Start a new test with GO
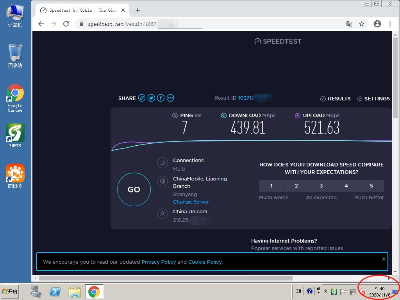This screenshot has width=400, height=300. pos(134,189)
